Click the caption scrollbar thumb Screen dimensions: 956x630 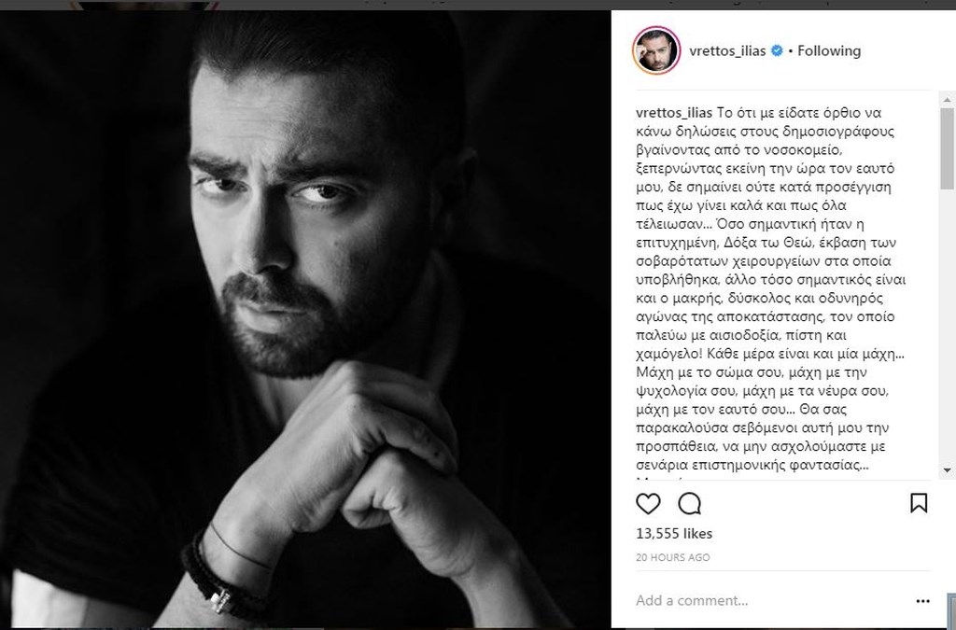947,148
